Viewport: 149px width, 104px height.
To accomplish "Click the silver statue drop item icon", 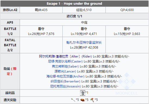I will pyautogui.click(x=83, y=93).
